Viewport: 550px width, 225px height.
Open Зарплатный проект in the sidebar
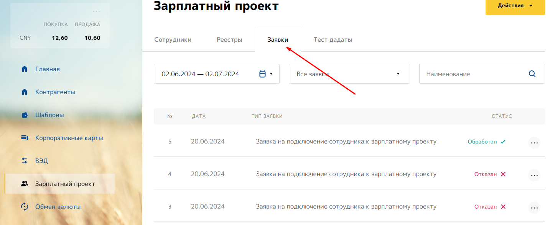[65, 184]
